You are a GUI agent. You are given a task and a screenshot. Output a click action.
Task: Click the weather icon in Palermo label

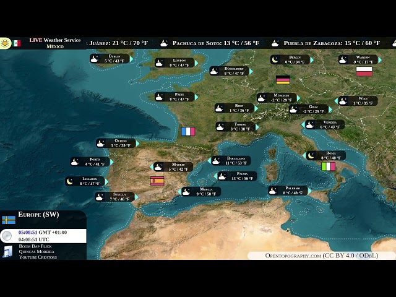tap(273, 191)
